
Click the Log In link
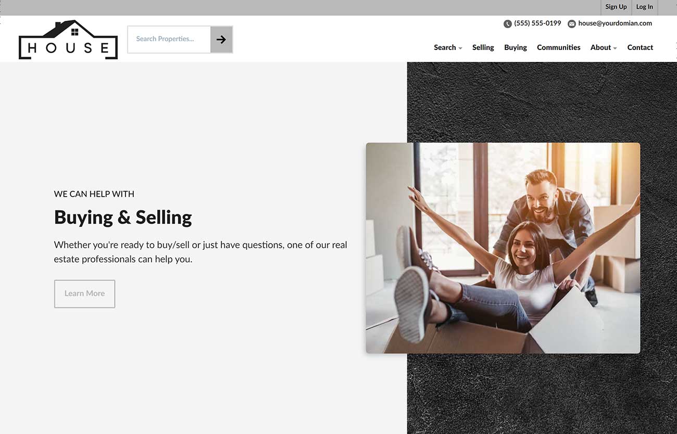coord(645,7)
